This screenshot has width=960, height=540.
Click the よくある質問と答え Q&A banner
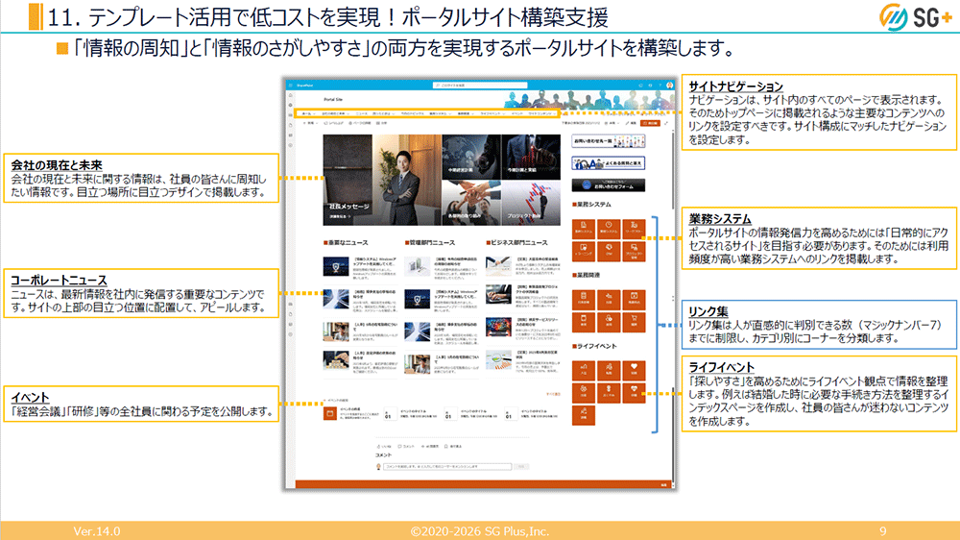click(608, 163)
